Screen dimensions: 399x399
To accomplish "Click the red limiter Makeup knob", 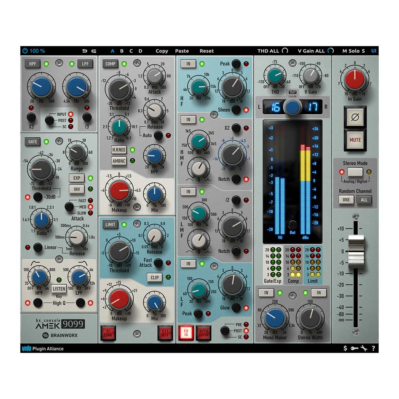I will (x=119, y=299).
